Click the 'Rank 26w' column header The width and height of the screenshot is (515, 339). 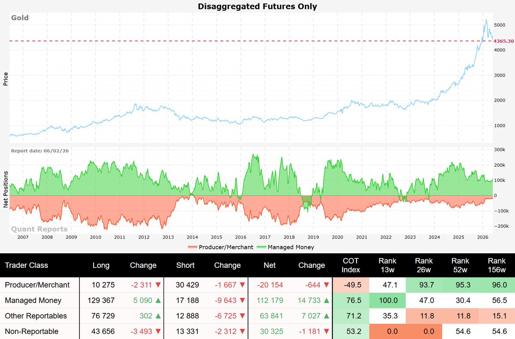424,265
